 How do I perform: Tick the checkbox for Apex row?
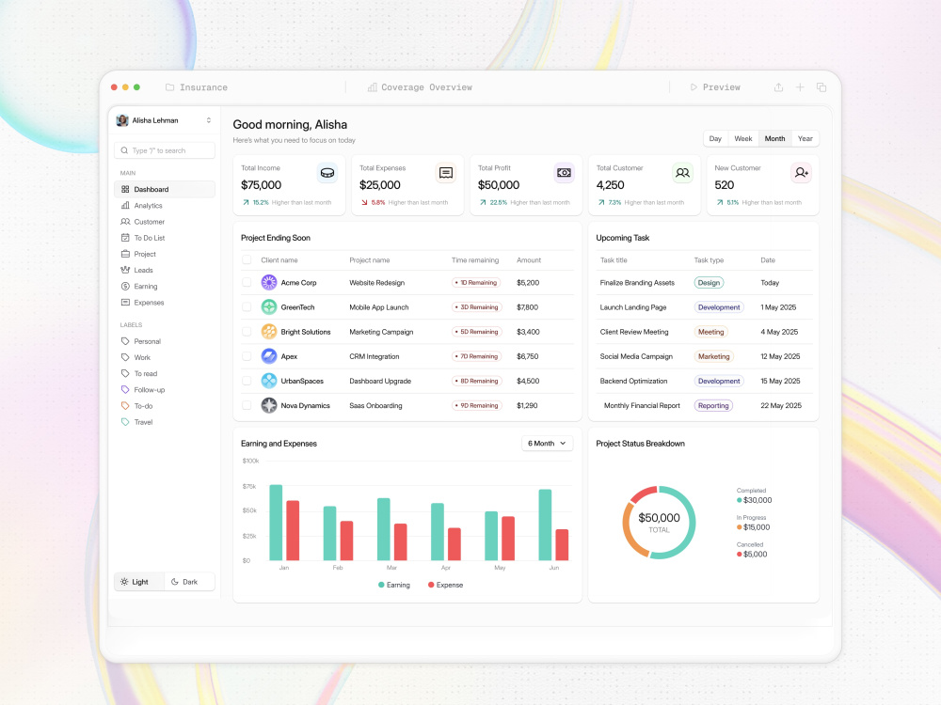click(247, 356)
